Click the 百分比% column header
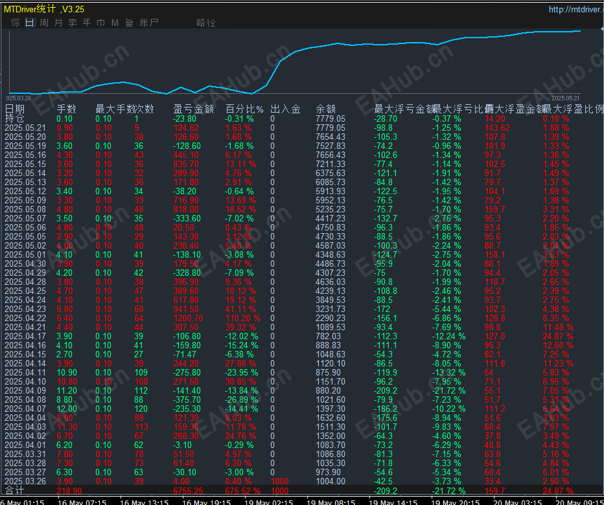The height and width of the screenshot is (505, 604). (244, 109)
